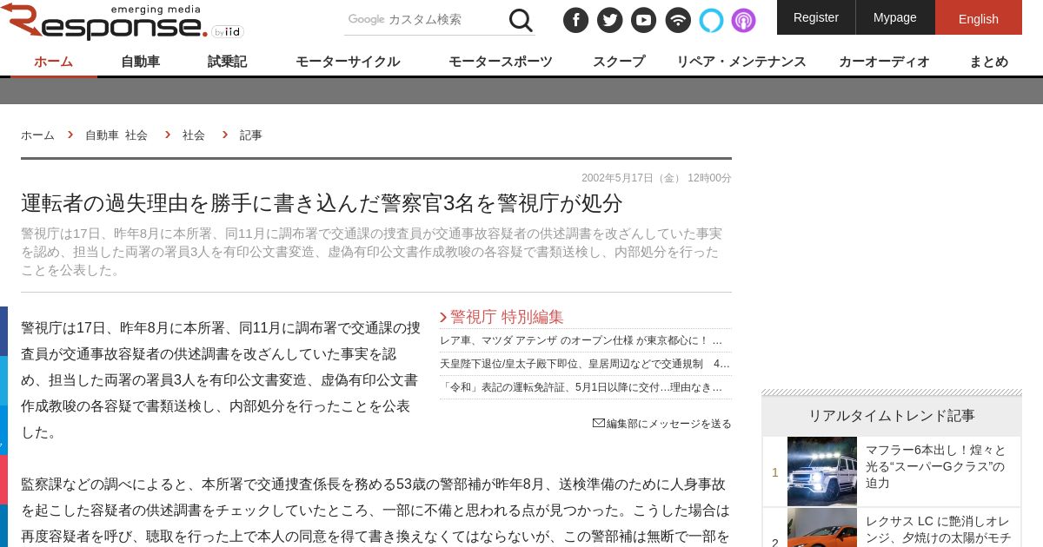Open Mypage
The width and height of the screenshot is (1043, 547).
click(x=895, y=17)
